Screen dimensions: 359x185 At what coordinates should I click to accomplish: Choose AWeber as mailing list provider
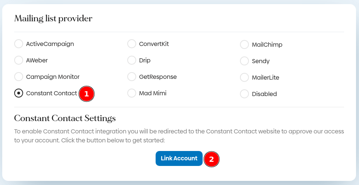click(x=19, y=60)
